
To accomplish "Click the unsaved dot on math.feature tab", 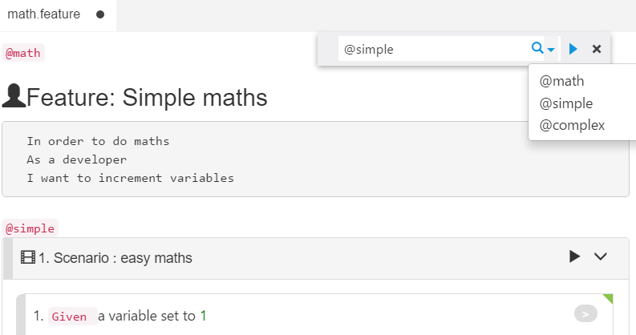I will coord(100,14).
